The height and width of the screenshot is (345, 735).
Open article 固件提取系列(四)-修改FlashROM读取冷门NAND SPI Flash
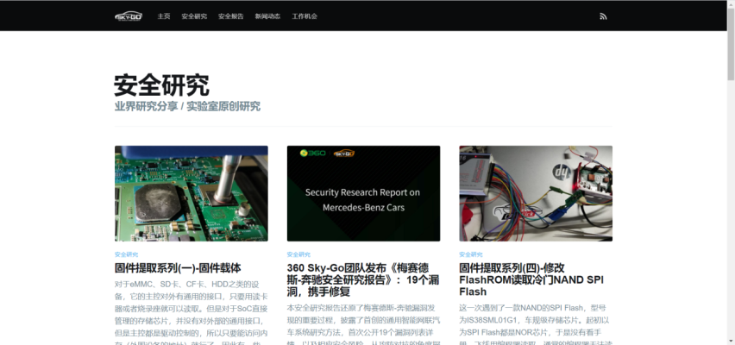point(531,279)
